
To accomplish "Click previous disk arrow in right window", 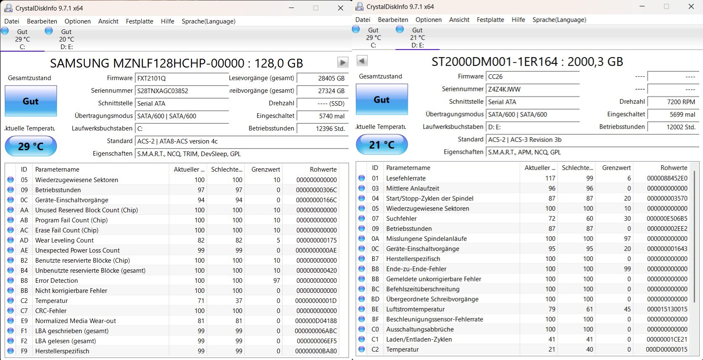I will pyautogui.click(x=362, y=60).
